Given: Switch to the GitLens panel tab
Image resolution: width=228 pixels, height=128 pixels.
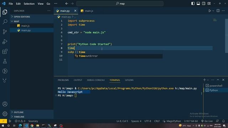Looking at the screenshot, I should click(x=129, y=80).
